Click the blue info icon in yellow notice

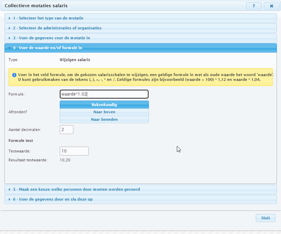click(14, 75)
